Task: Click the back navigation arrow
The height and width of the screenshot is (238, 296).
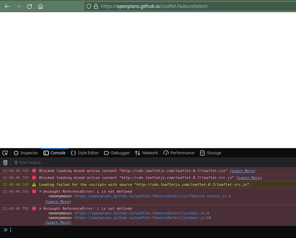Action: pos(7,6)
